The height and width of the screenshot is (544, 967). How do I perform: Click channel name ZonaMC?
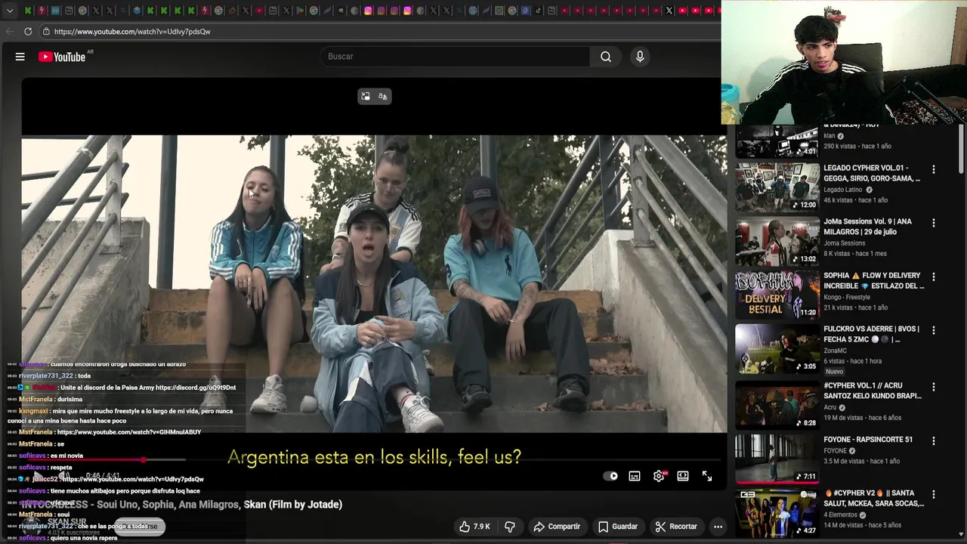point(835,351)
